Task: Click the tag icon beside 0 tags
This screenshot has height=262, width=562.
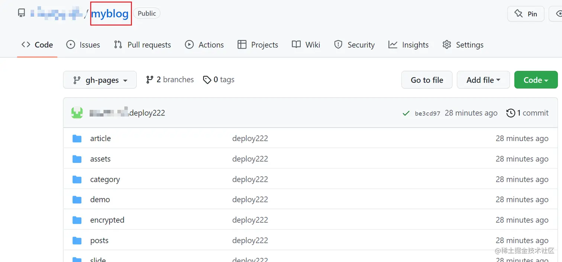Action: point(207,80)
